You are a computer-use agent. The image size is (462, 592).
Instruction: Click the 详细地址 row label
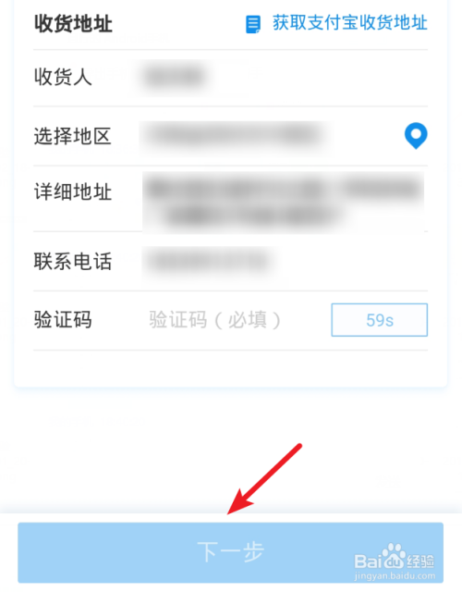tap(73, 191)
